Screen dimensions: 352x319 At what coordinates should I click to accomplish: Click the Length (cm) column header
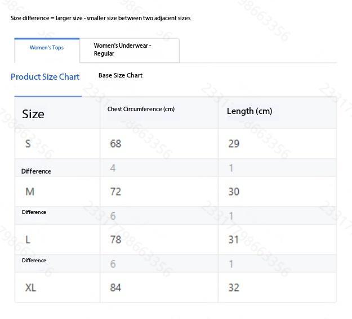[249, 111]
